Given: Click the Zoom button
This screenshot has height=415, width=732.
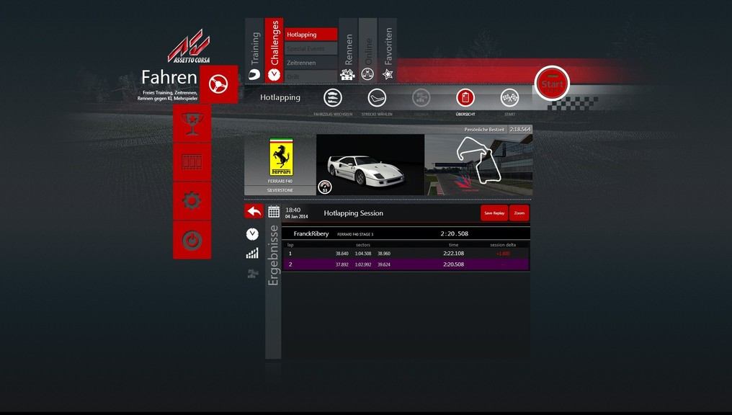Looking at the screenshot, I should point(519,213).
